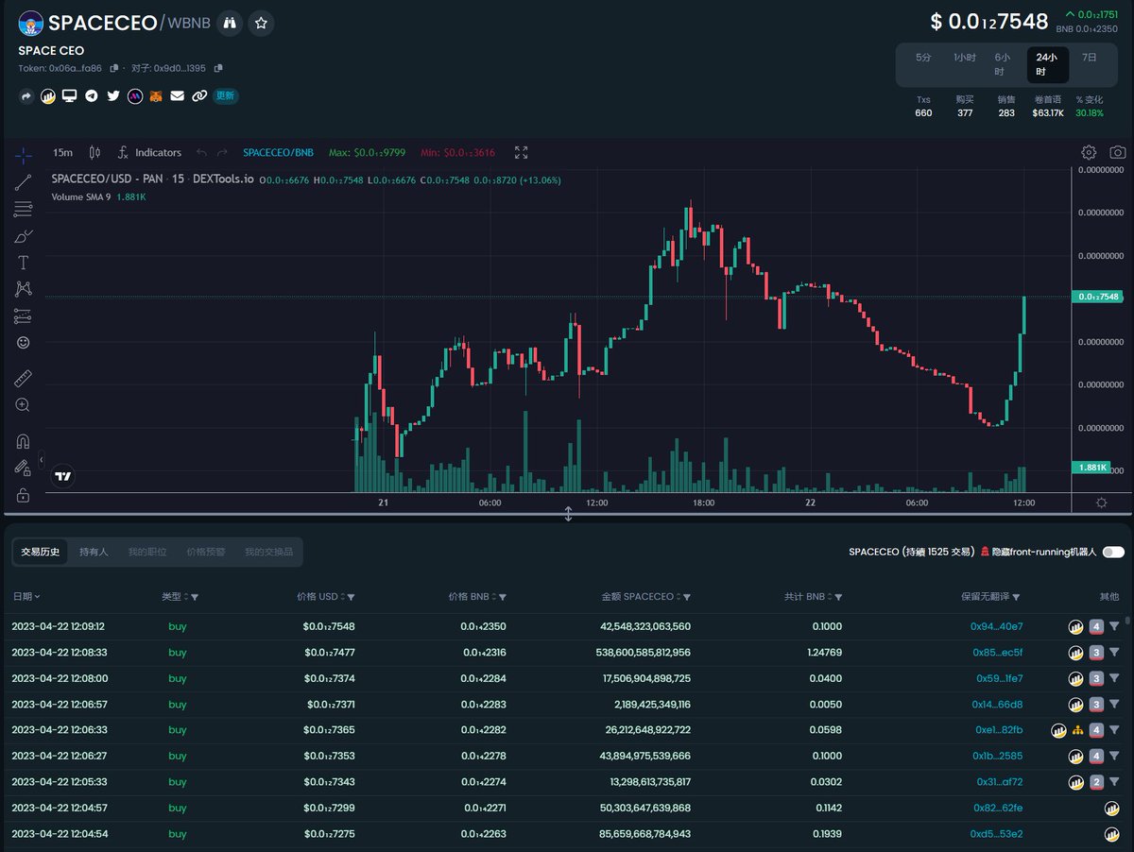Click the TradingView logo on chart

coord(62,477)
